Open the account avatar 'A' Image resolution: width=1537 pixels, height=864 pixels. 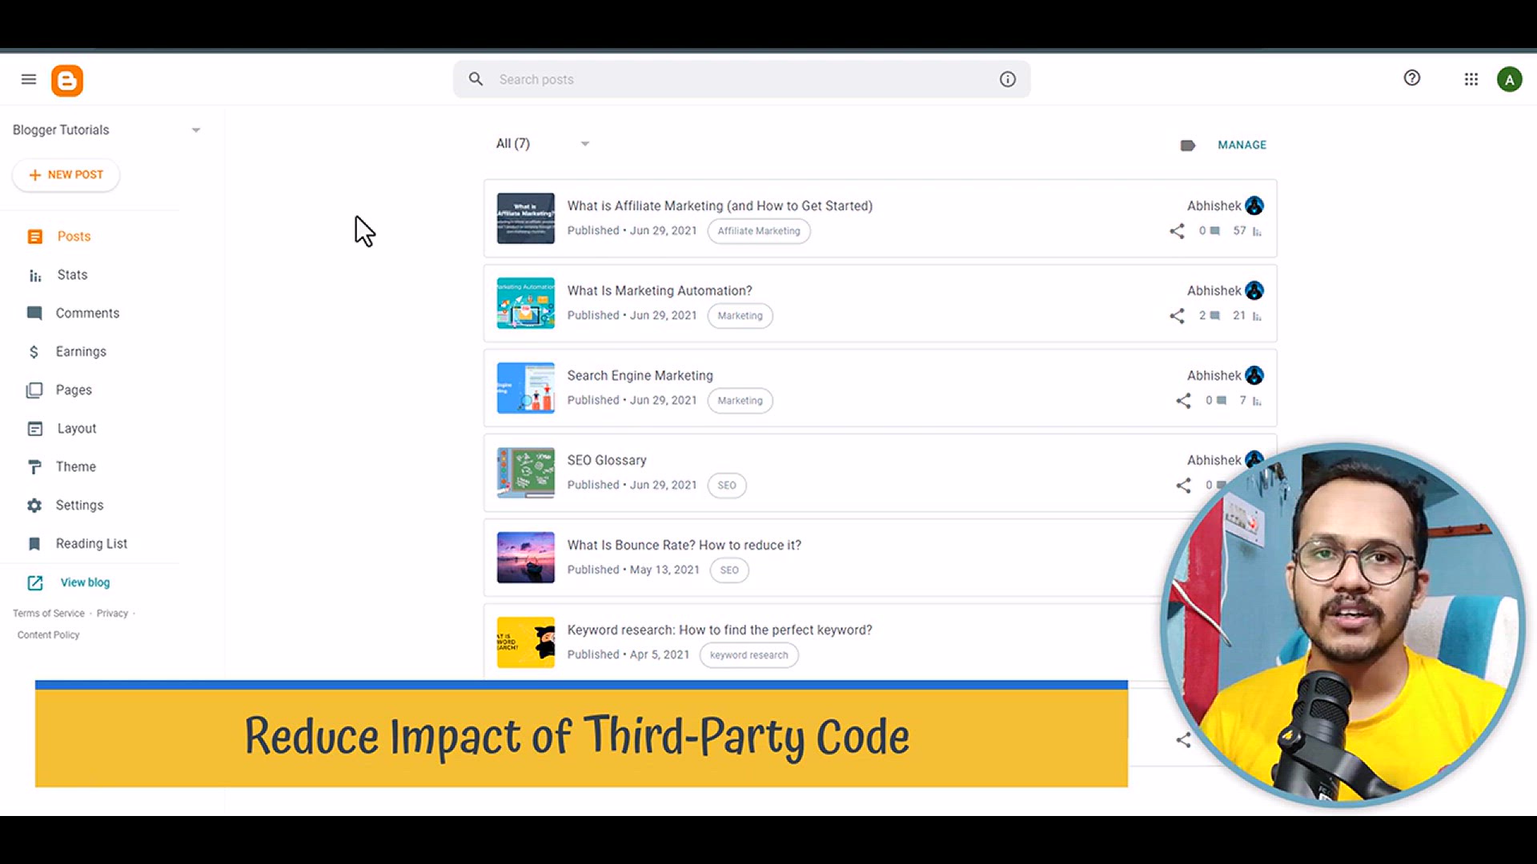coord(1510,79)
